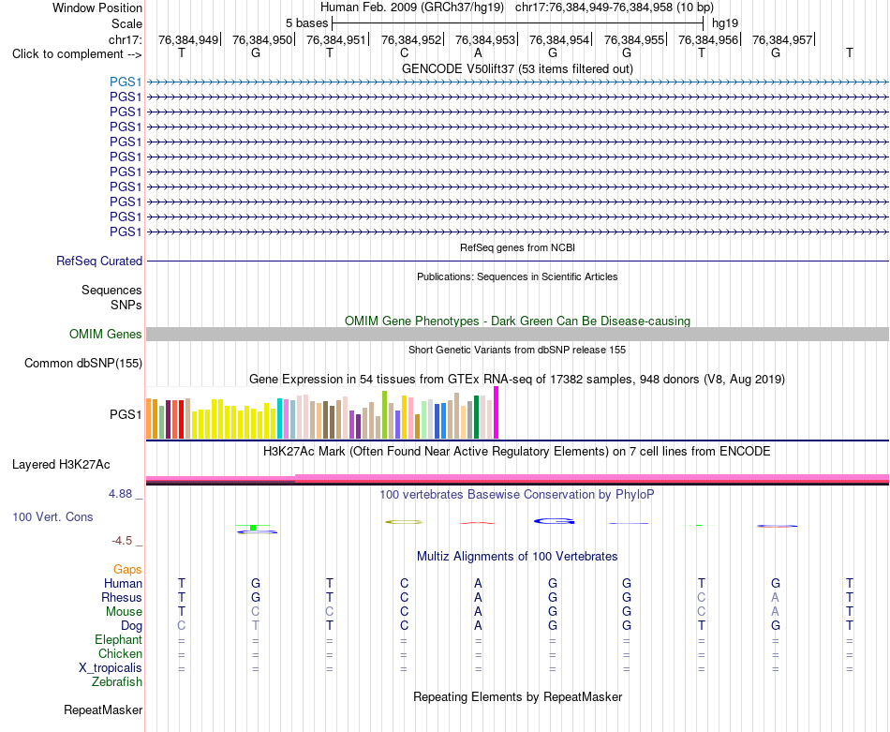Click the Layered H3K27Ac track label
The width and height of the screenshot is (890, 732).
(61, 464)
